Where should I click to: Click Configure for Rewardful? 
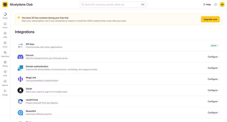(x=213, y=113)
